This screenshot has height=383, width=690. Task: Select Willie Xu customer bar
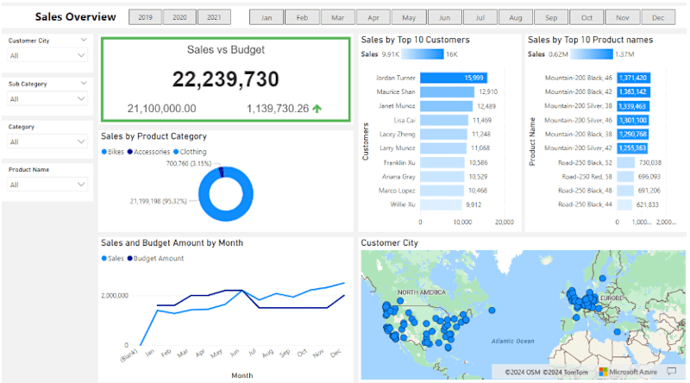[x=441, y=204]
